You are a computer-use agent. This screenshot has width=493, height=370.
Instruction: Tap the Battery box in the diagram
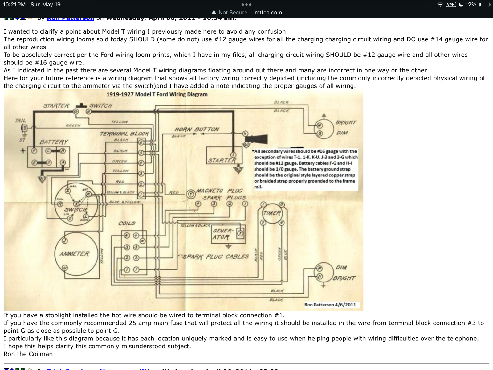pyautogui.click(x=49, y=156)
